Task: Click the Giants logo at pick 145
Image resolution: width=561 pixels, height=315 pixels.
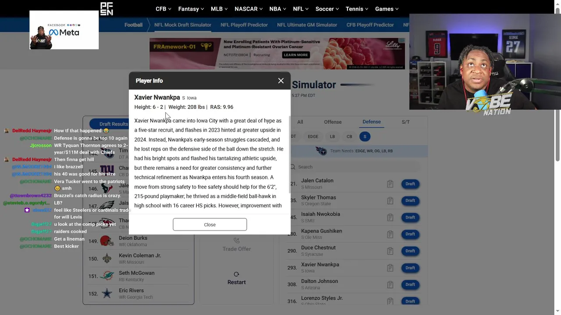Action: 107,171
